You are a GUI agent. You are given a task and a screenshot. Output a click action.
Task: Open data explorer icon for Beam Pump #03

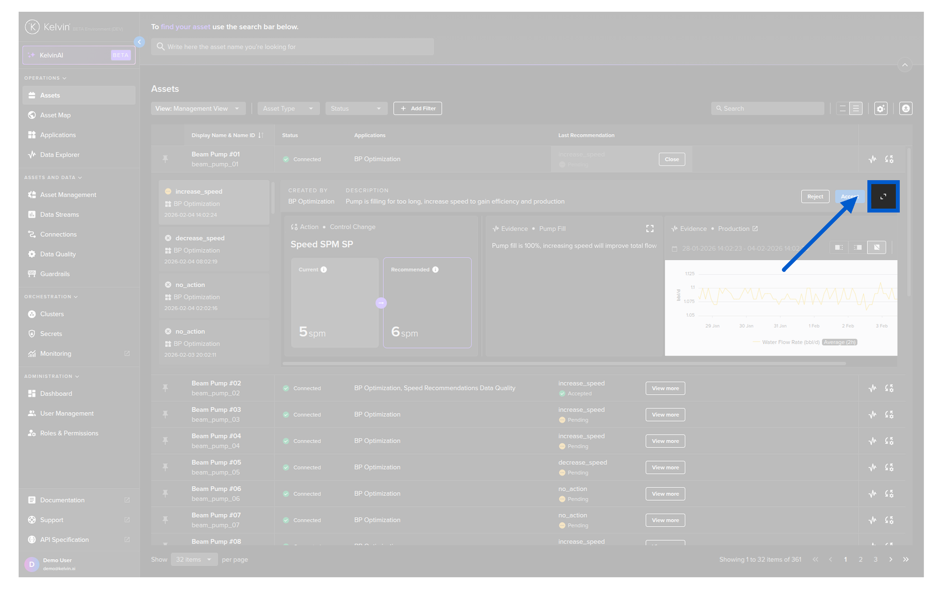[872, 415]
